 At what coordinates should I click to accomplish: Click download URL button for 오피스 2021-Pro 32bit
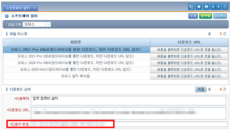point(189,57)
